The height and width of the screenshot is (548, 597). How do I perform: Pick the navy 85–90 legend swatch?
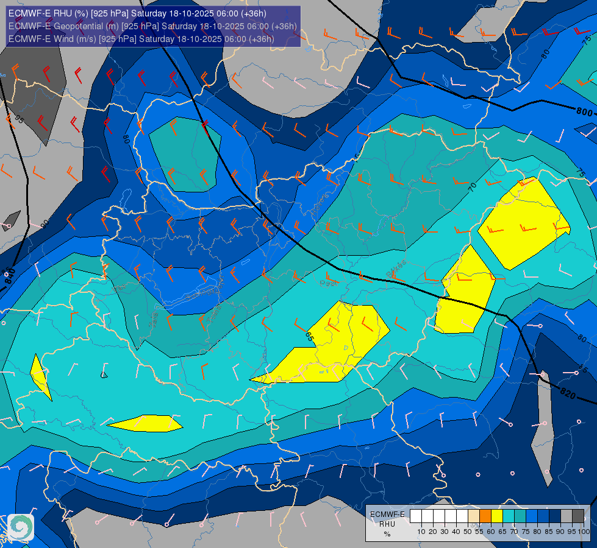click(x=555, y=516)
